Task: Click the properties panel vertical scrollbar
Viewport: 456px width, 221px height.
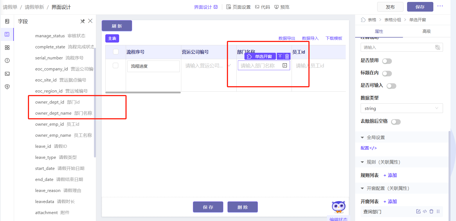Action: click(449, 176)
